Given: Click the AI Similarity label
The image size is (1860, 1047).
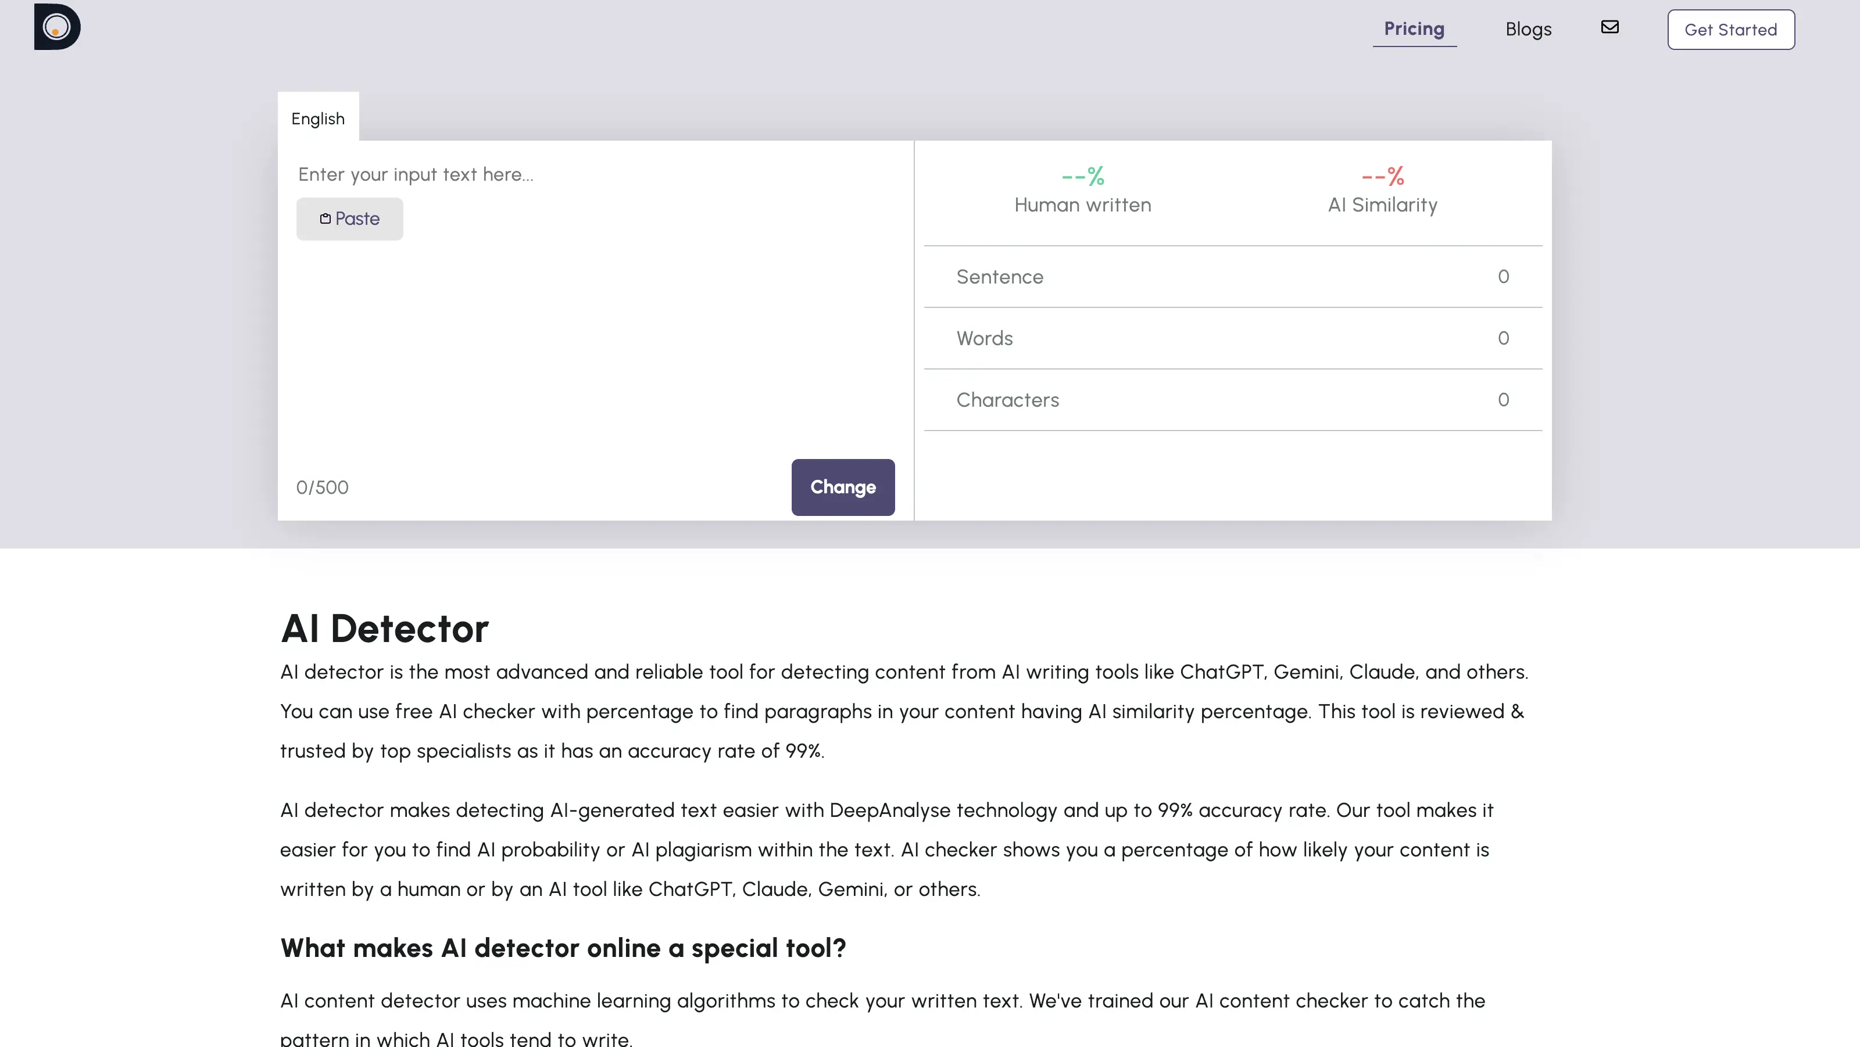Looking at the screenshot, I should [x=1382, y=205].
